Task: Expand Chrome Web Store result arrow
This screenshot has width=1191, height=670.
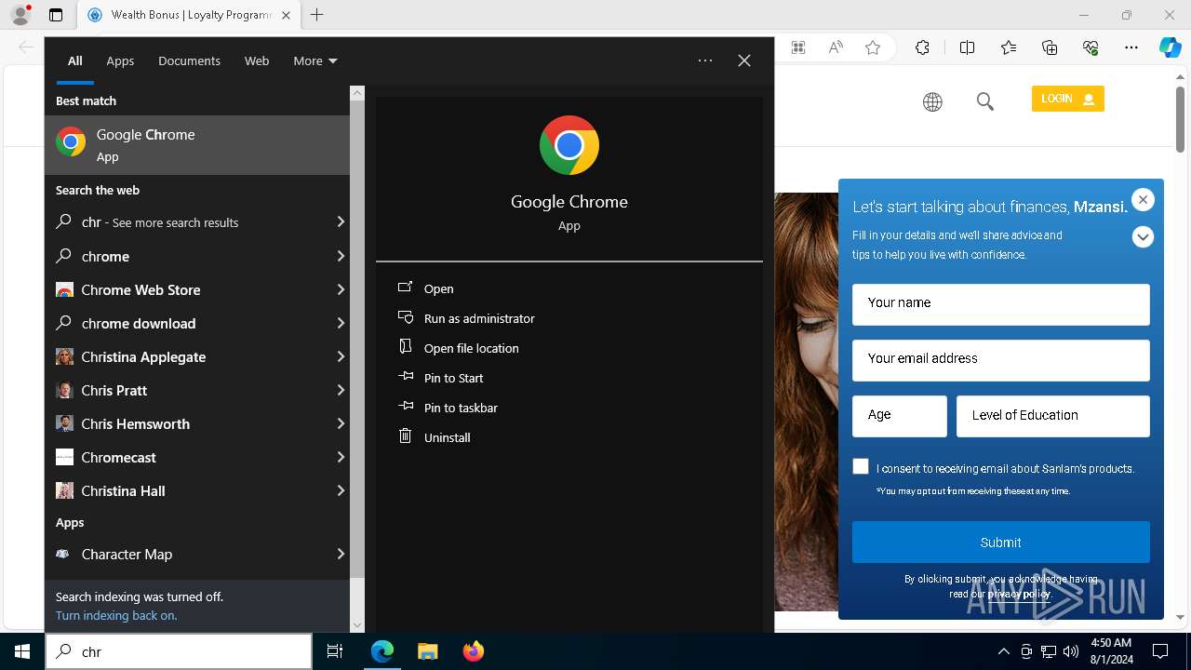Action: point(340,289)
